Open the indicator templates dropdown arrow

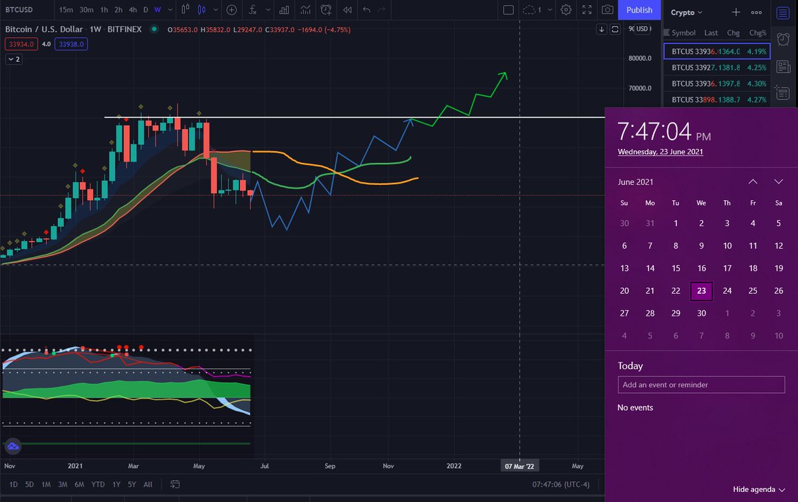point(267,10)
